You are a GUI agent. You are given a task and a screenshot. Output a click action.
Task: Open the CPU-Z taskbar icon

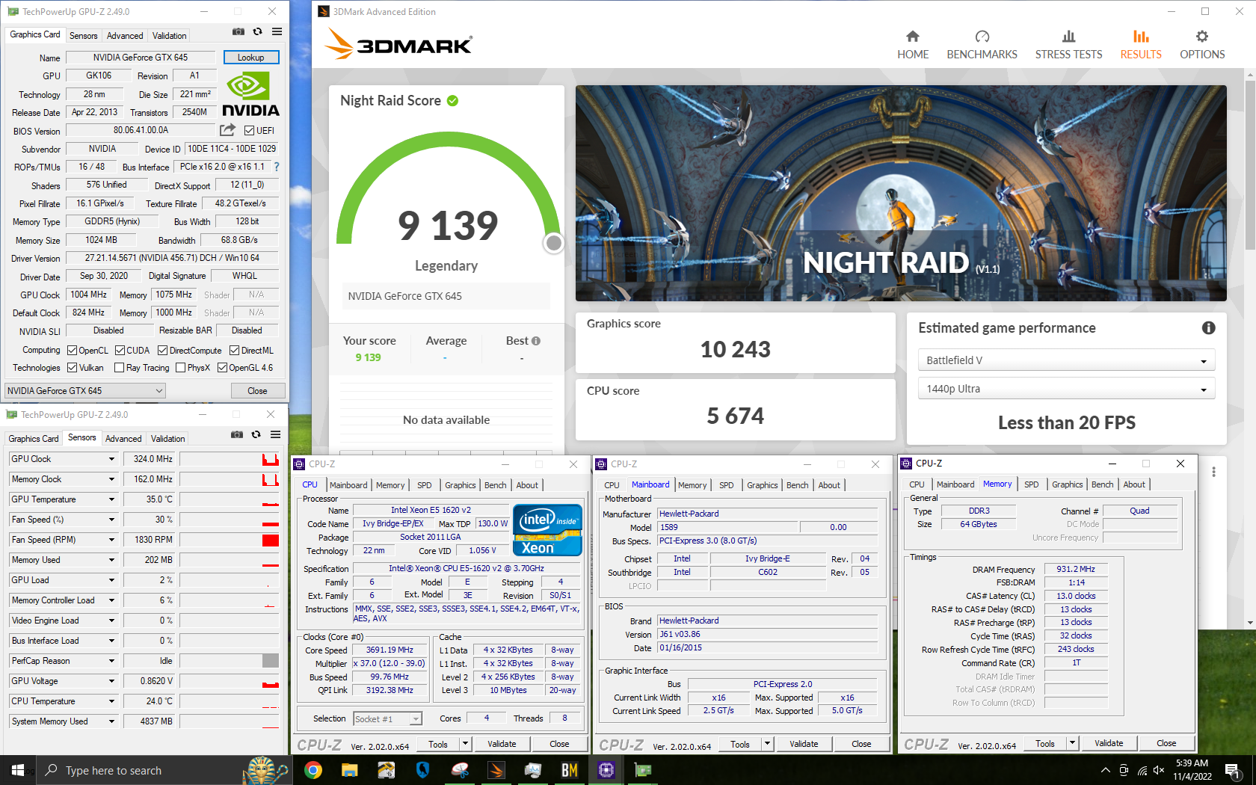coord(606,770)
